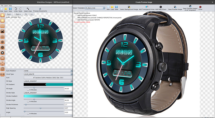Click Watch Size toolbar icon

point(28,9)
